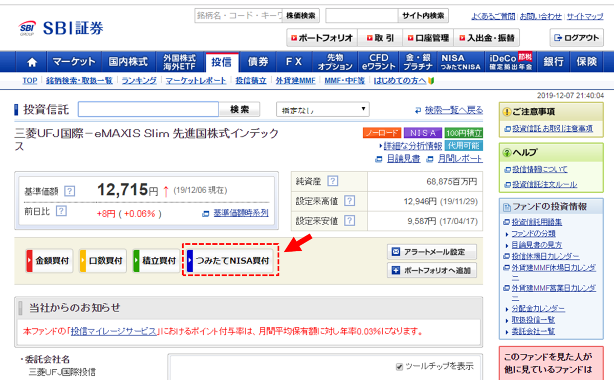The height and width of the screenshot is (380, 614).
Task: Click 検索一覧へ戻る link
Action: [454, 110]
